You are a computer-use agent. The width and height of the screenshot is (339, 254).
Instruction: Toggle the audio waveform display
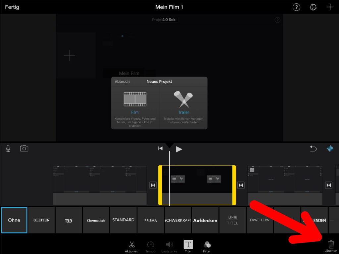[x=330, y=149]
